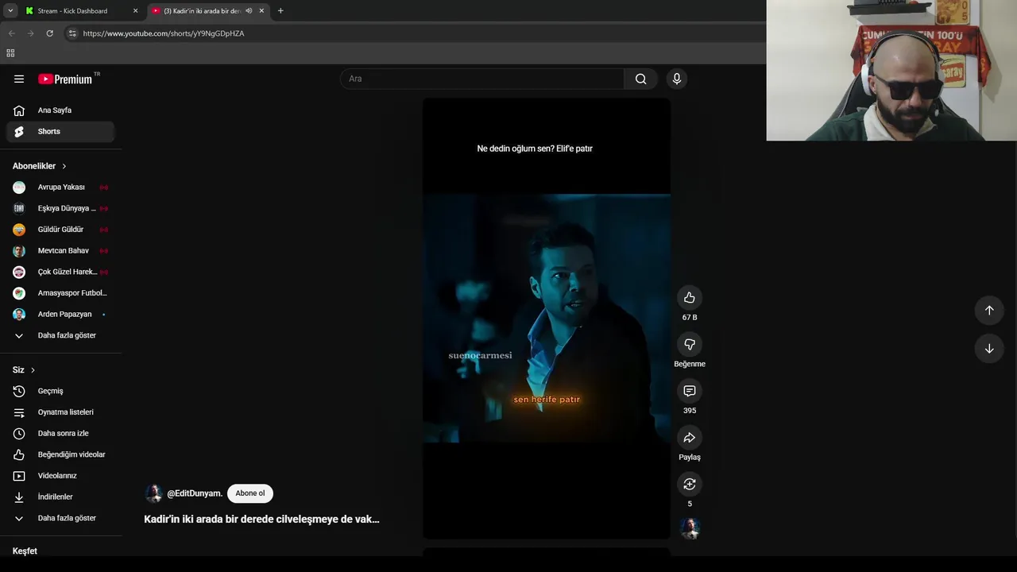
Task: Open Amasyaspor Futbol subscription channel
Action: (x=60, y=293)
